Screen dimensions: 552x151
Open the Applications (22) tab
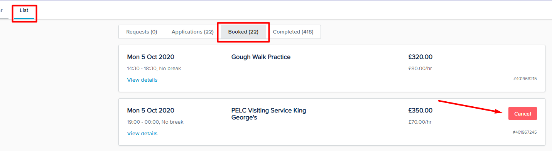click(x=192, y=32)
